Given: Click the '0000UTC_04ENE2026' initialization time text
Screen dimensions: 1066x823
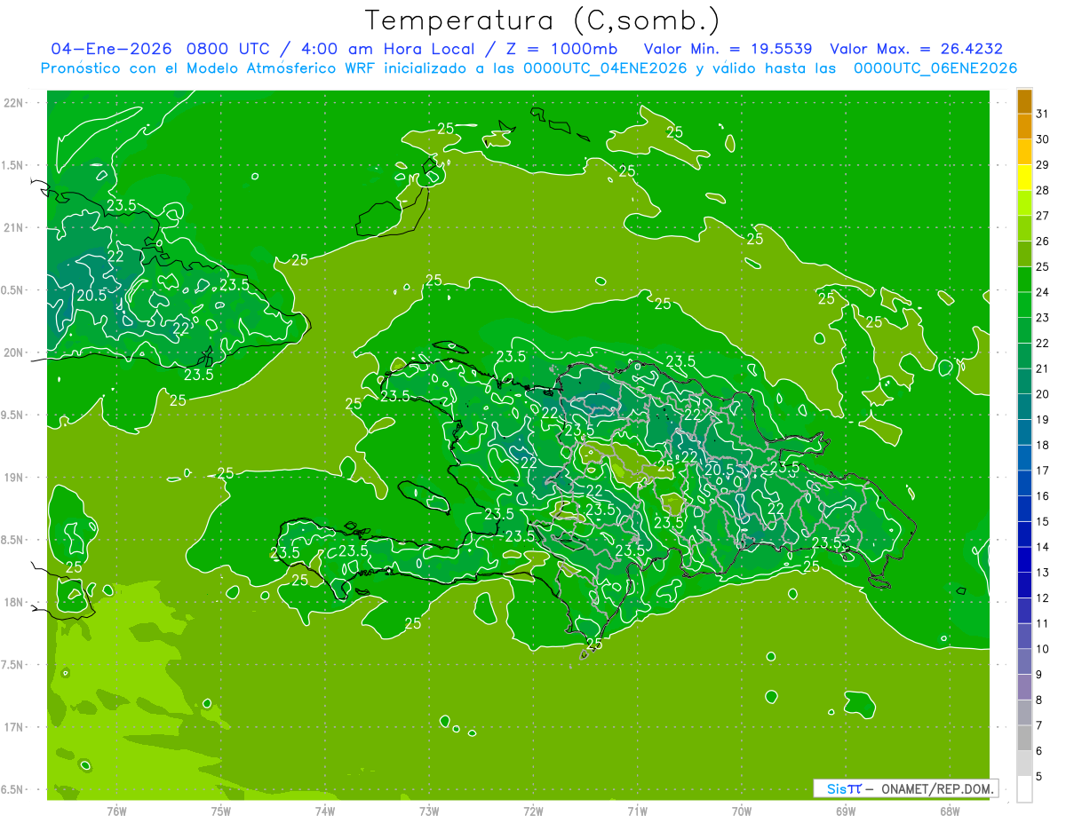Looking at the screenshot, I should [606, 68].
